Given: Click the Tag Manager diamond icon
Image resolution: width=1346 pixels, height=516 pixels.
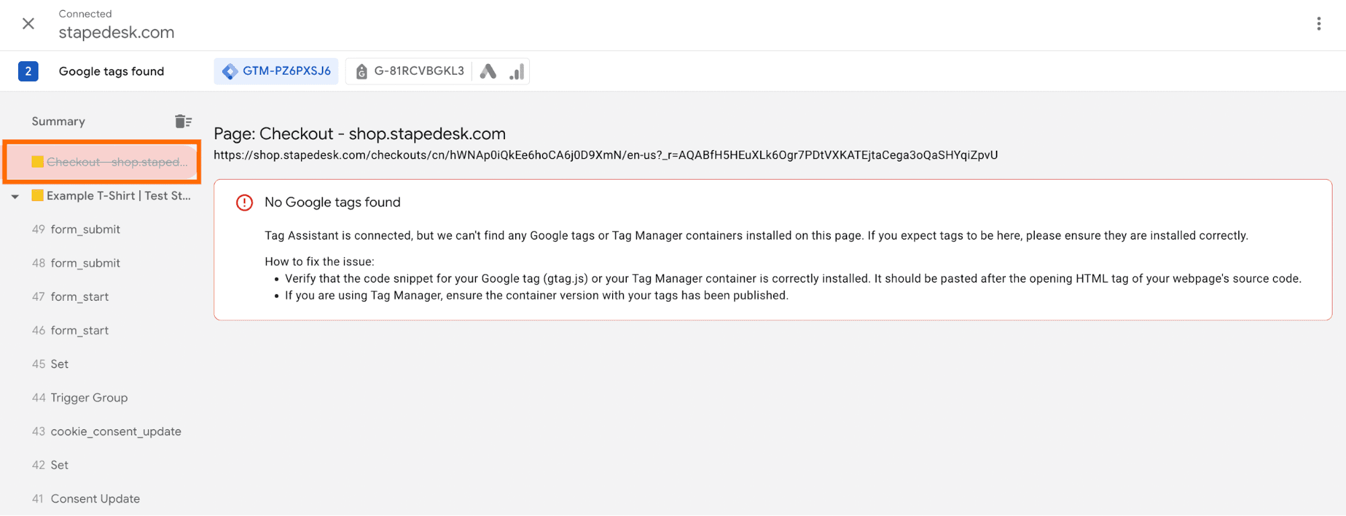Looking at the screenshot, I should coord(230,71).
